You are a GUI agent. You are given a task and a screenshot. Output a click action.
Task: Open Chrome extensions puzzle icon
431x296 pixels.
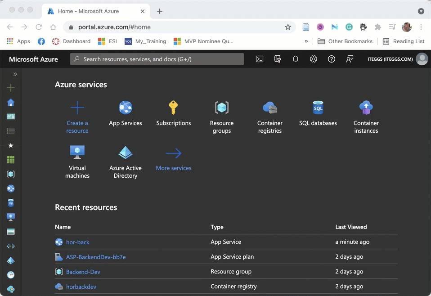point(378,27)
